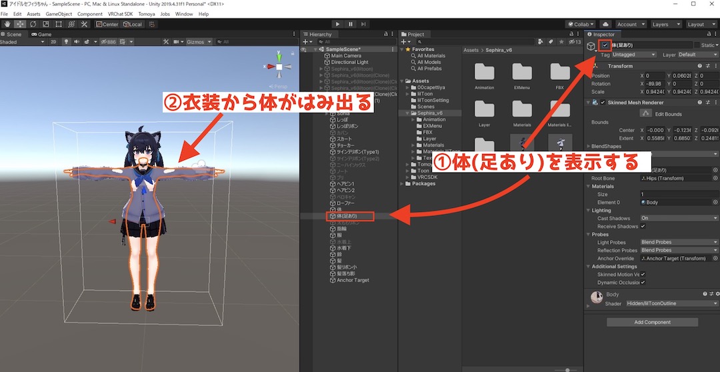Open the Account dropdown

click(631, 25)
